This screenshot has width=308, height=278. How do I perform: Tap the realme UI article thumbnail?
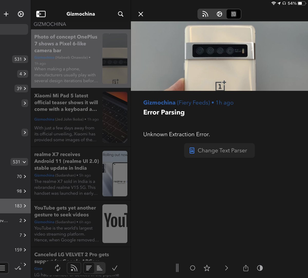115,174
